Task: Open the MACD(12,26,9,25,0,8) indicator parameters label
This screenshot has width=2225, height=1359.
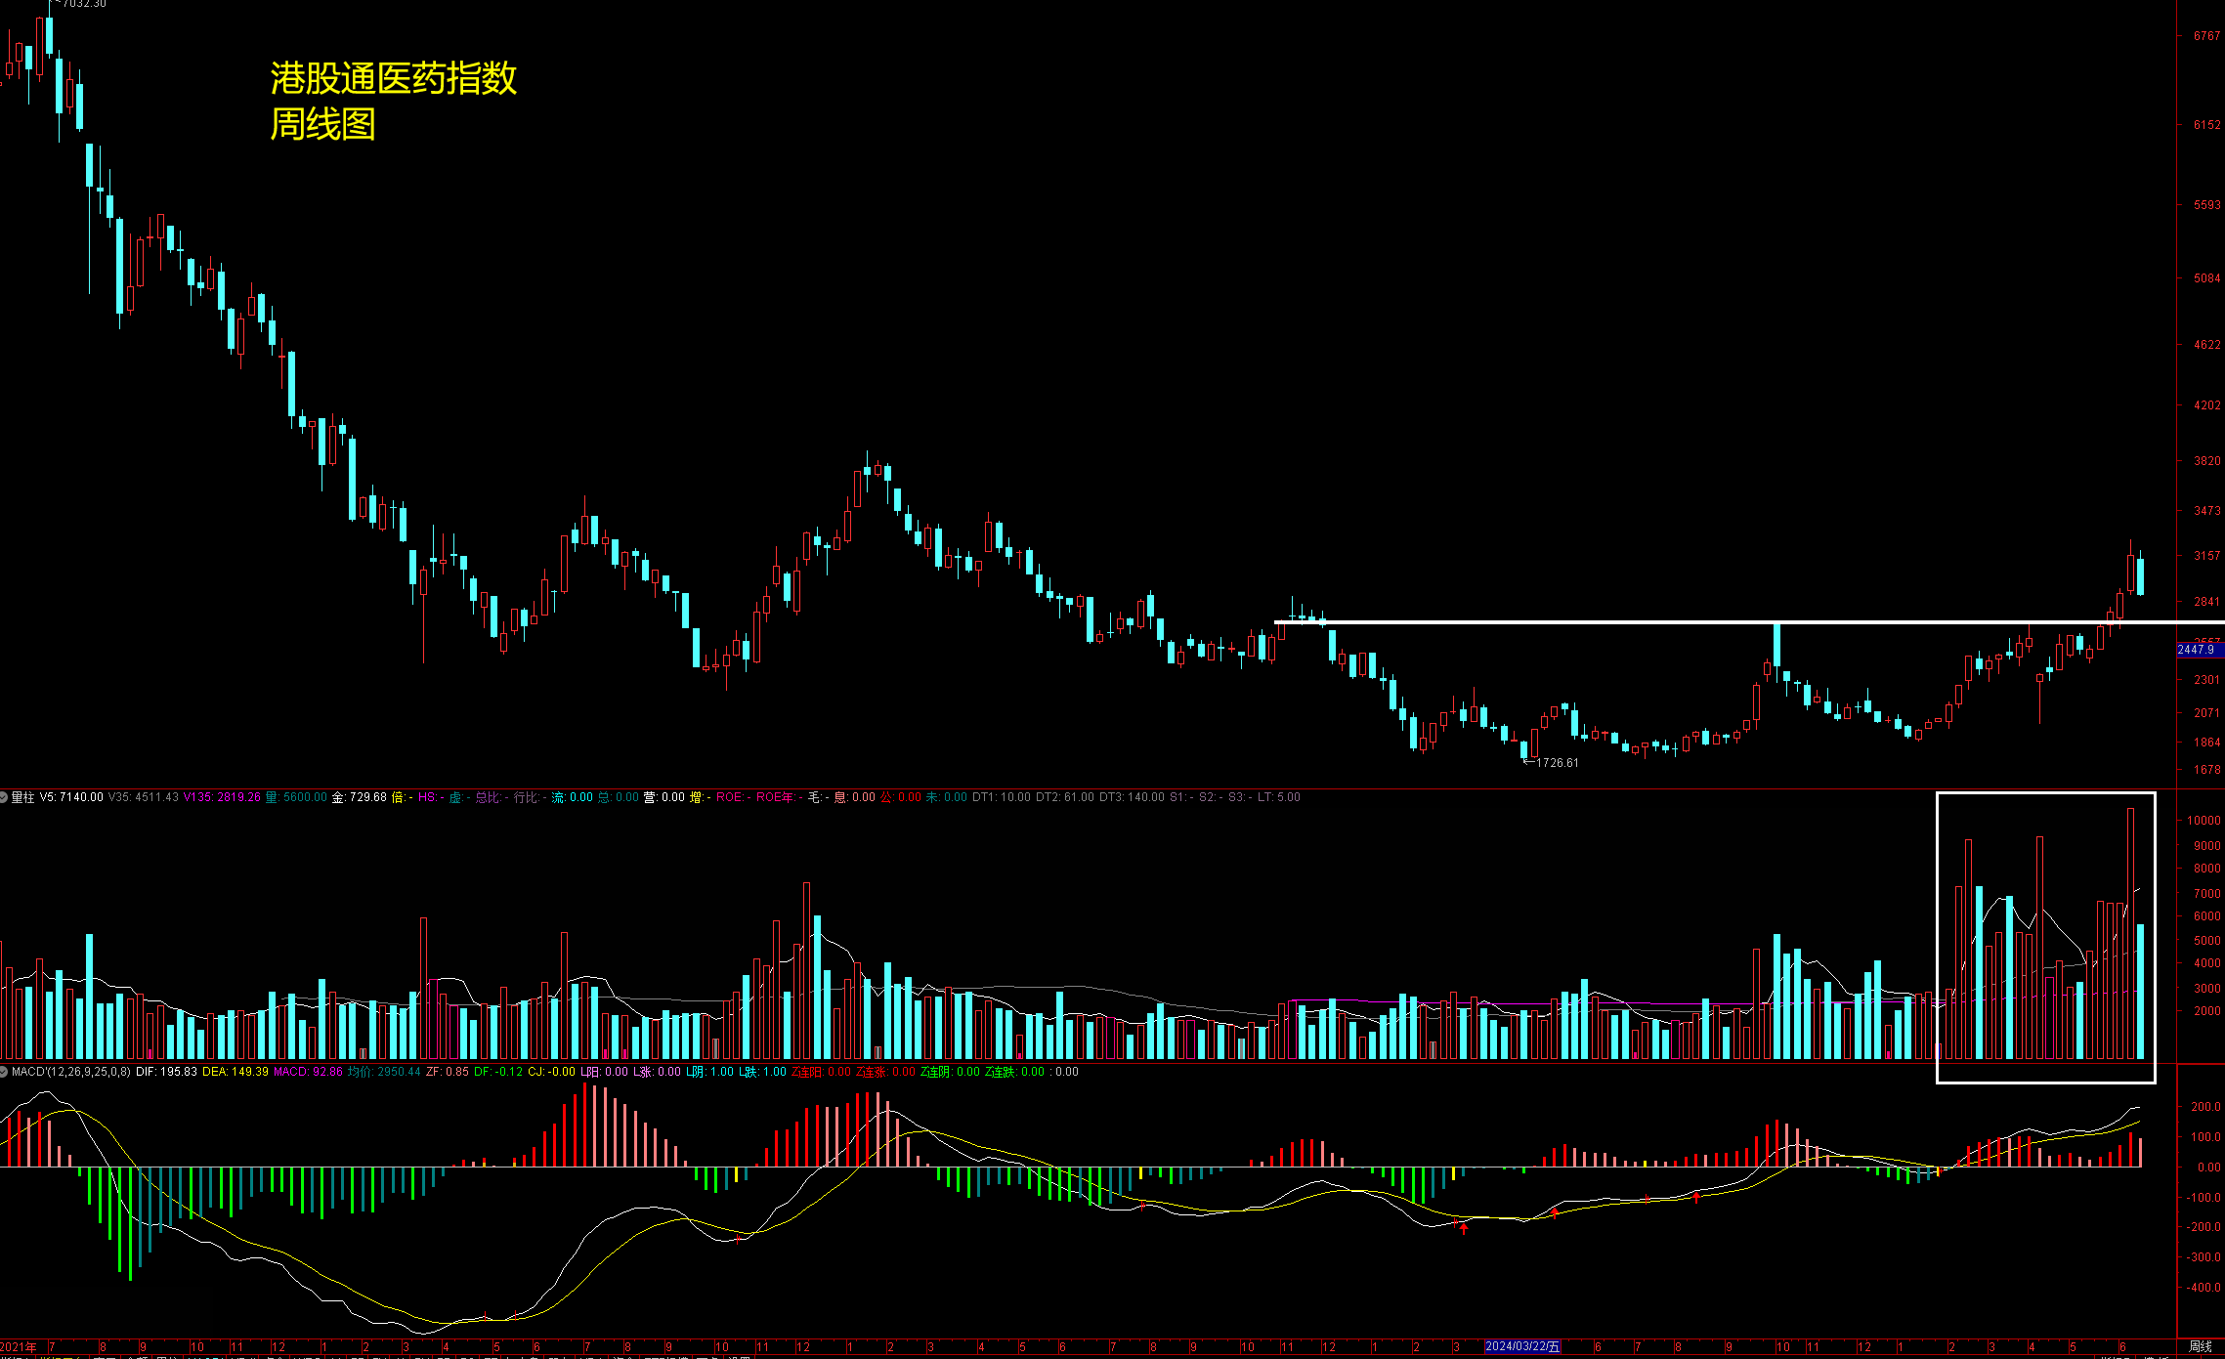Action: pos(71,1072)
